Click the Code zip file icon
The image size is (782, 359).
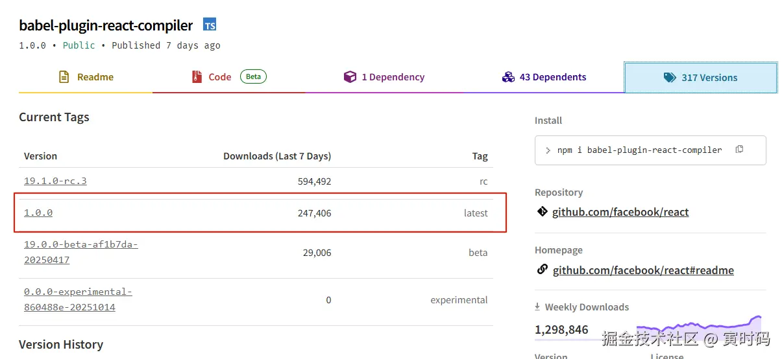coord(197,77)
